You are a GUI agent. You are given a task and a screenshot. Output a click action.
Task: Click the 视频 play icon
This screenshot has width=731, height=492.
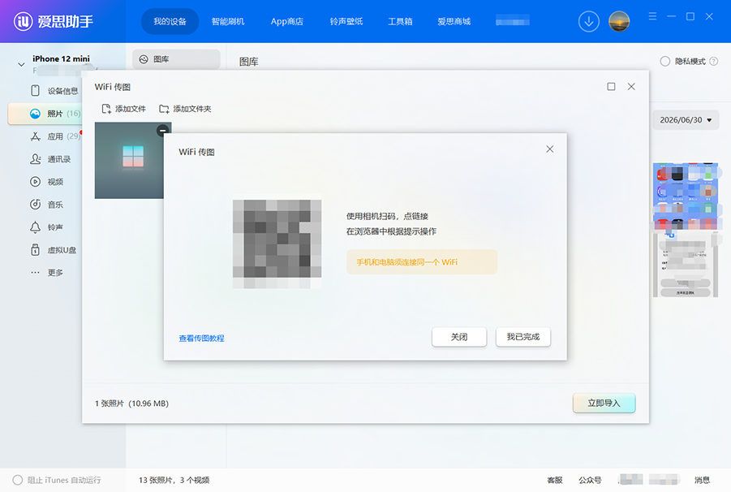[35, 182]
